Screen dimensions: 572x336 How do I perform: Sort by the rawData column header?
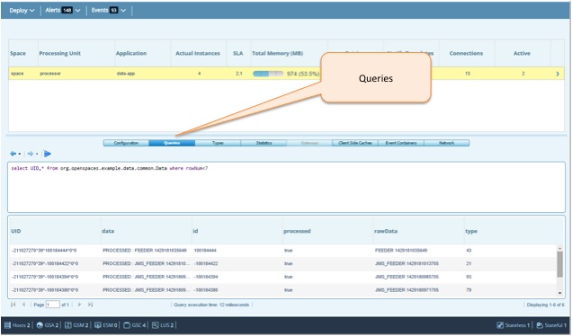tap(419, 231)
